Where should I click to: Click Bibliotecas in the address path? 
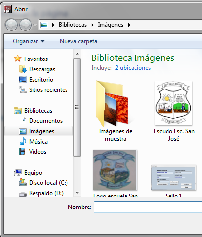pos(72,25)
